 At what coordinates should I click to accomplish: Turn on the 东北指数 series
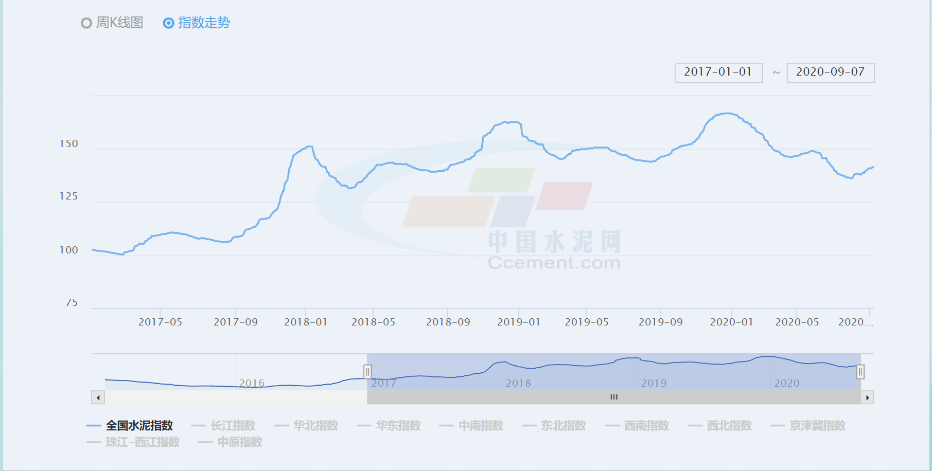(563, 426)
